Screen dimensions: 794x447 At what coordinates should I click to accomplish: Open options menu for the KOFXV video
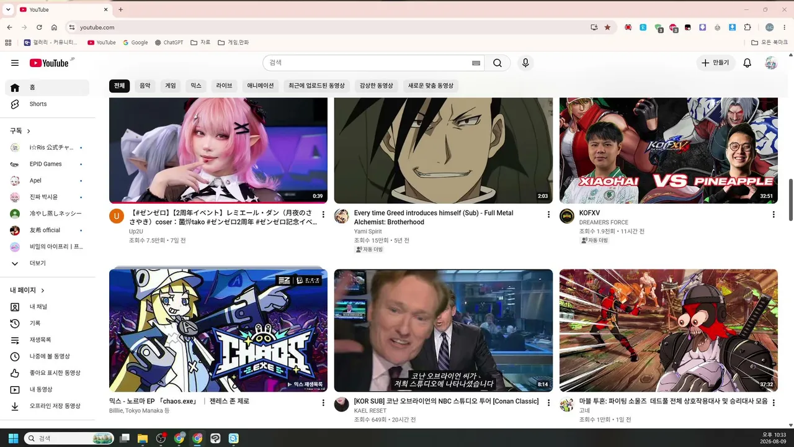tap(774, 215)
